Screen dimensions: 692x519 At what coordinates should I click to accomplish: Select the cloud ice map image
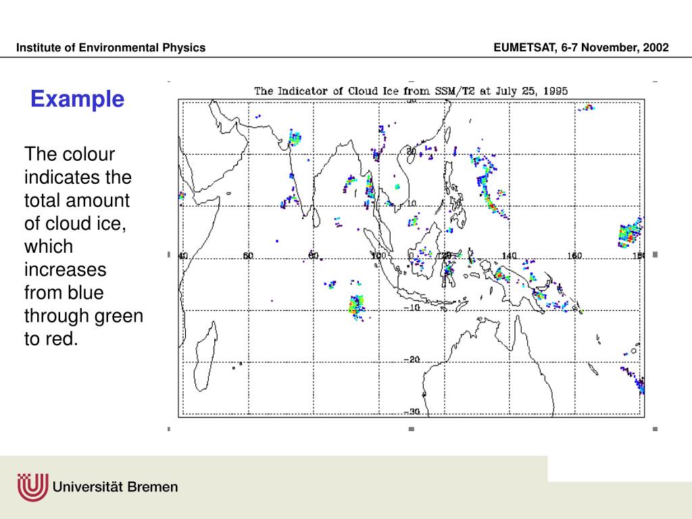pos(412,255)
